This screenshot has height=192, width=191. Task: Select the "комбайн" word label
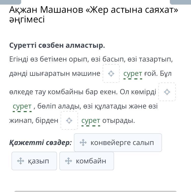[91, 161]
